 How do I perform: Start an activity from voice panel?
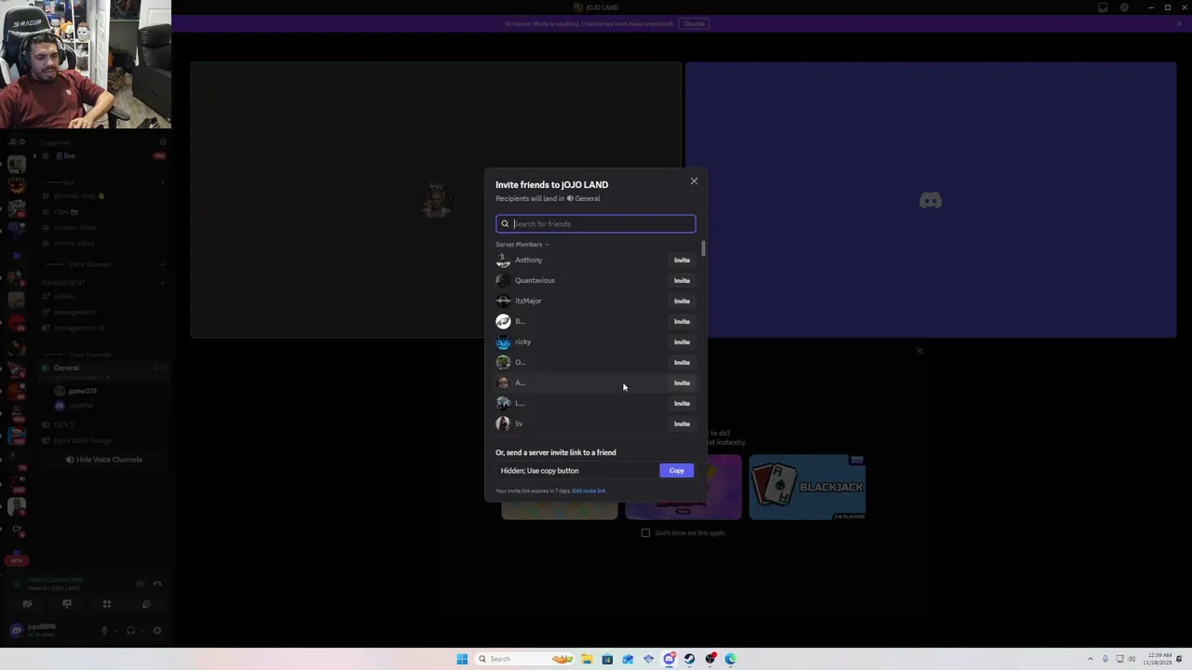point(107,605)
